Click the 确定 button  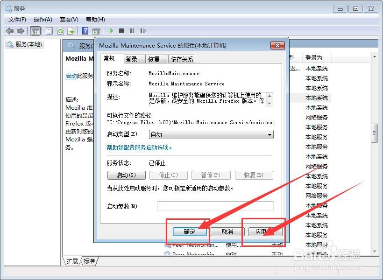click(190, 231)
